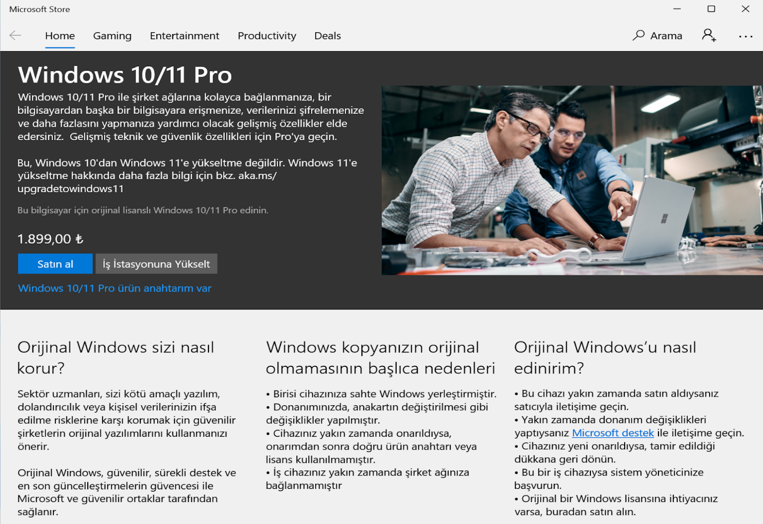
Task: Open 'Windows 10/11 Pro ürün anahtarım var' link
Action: click(114, 288)
